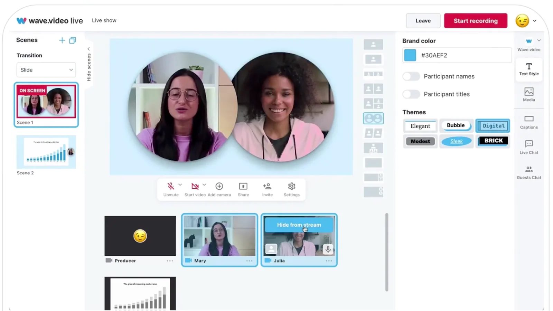Select the Bubble theme
This screenshot has width=553, height=311.
tap(456, 125)
